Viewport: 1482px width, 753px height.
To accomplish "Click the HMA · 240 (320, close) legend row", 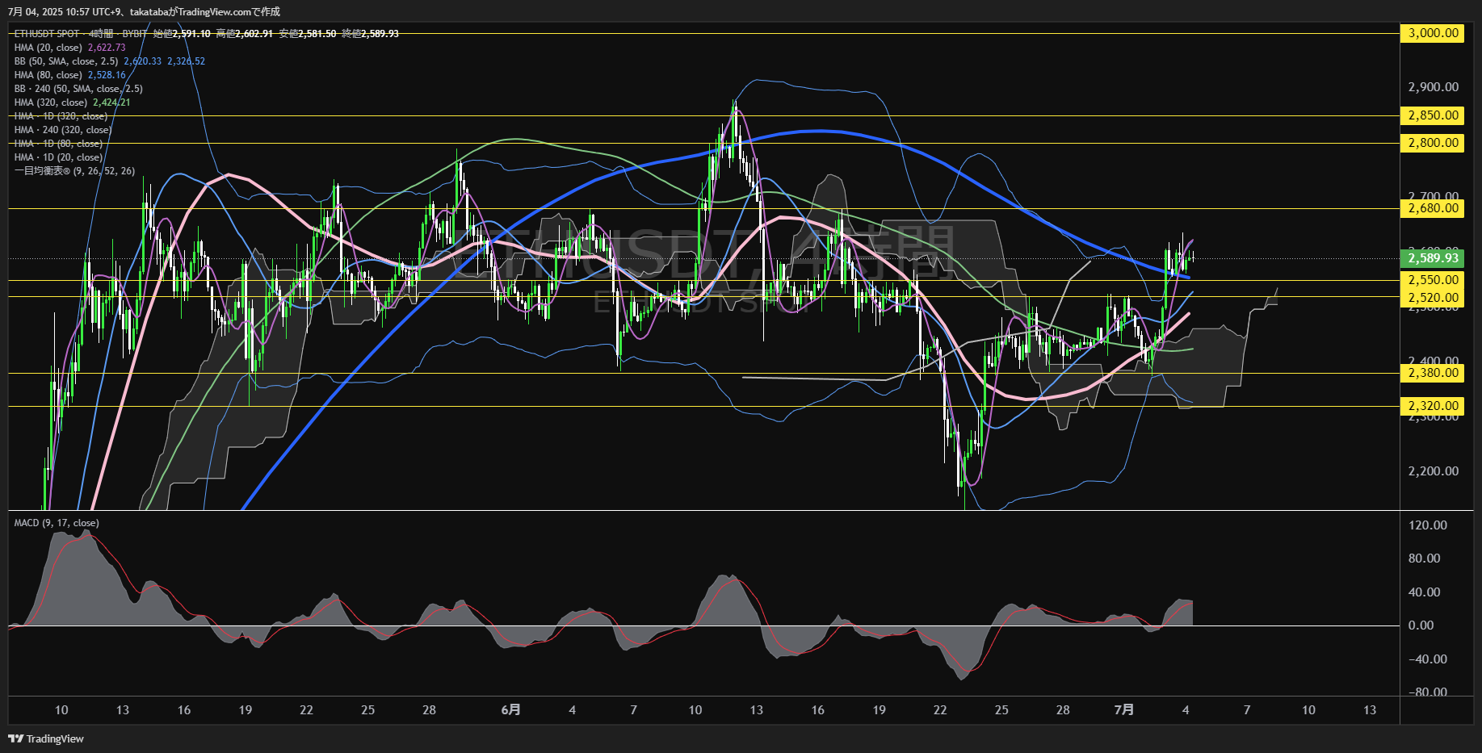I will (x=63, y=130).
